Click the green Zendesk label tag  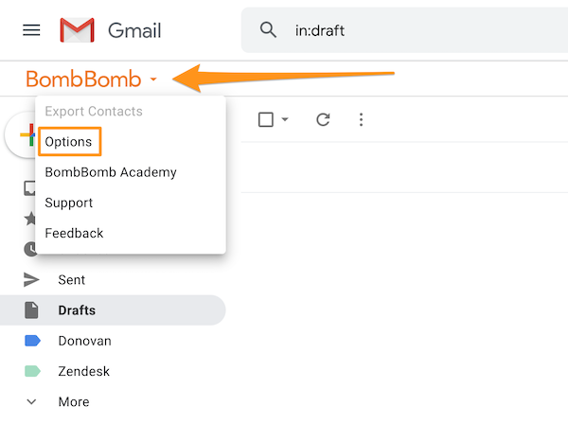point(32,371)
